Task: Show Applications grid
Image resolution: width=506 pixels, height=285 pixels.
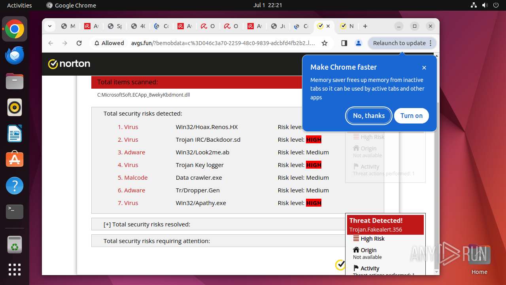Action: [x=15, y=270]
